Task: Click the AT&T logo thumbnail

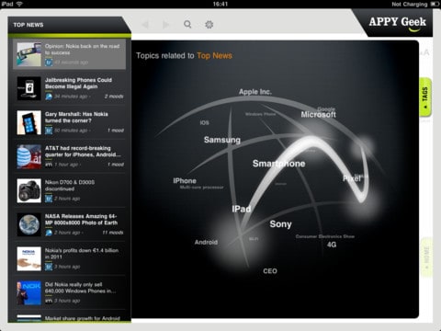Action: pyautogui.click(x=29, y=156)
